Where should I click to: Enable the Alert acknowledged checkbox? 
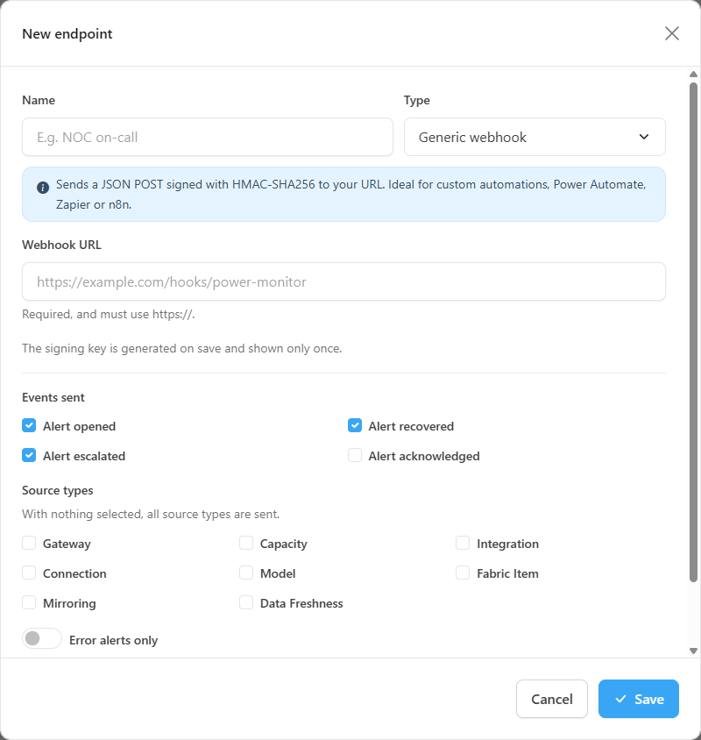[x=355, y=455]
